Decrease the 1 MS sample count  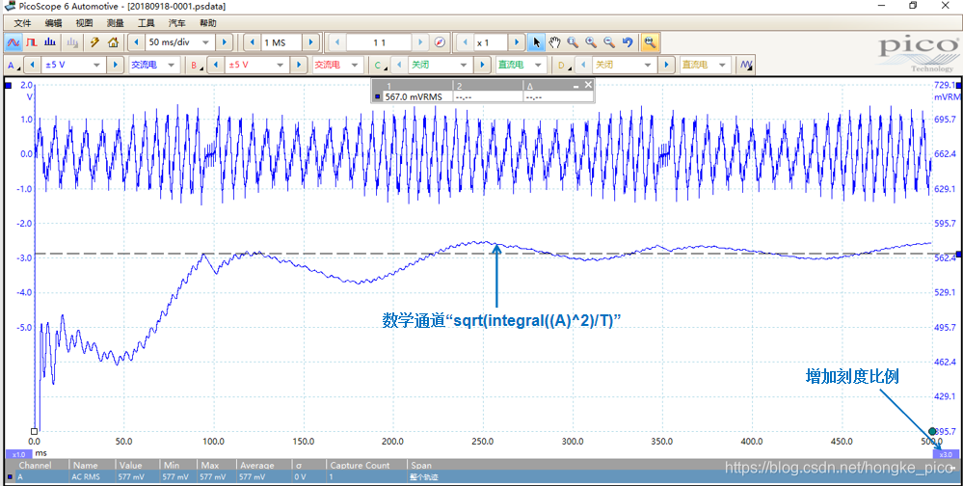(x=253, y=42)
